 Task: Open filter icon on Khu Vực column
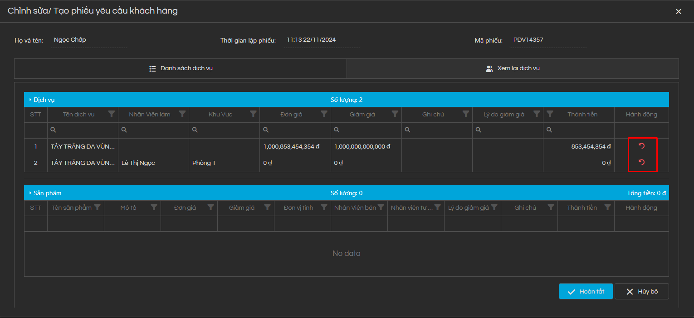253,114
